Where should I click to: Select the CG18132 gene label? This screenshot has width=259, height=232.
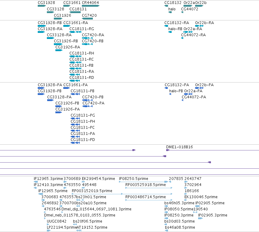173,3
